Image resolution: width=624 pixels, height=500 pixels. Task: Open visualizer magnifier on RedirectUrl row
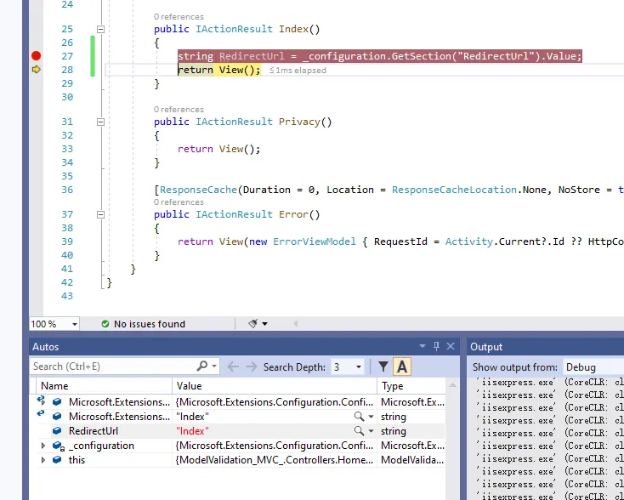coord(359,431)
